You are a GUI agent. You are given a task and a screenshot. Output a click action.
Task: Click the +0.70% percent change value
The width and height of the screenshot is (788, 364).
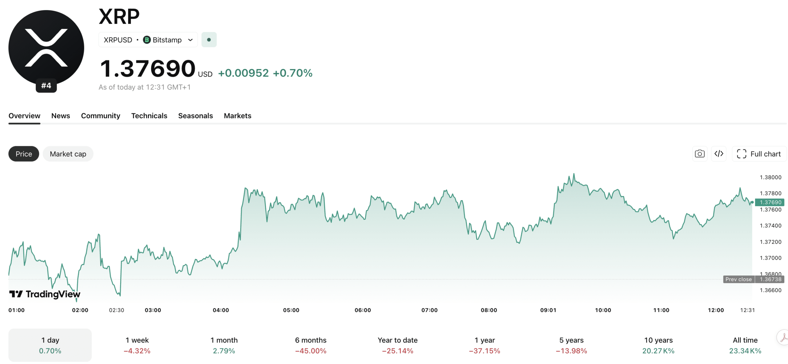tap(293, 73)
